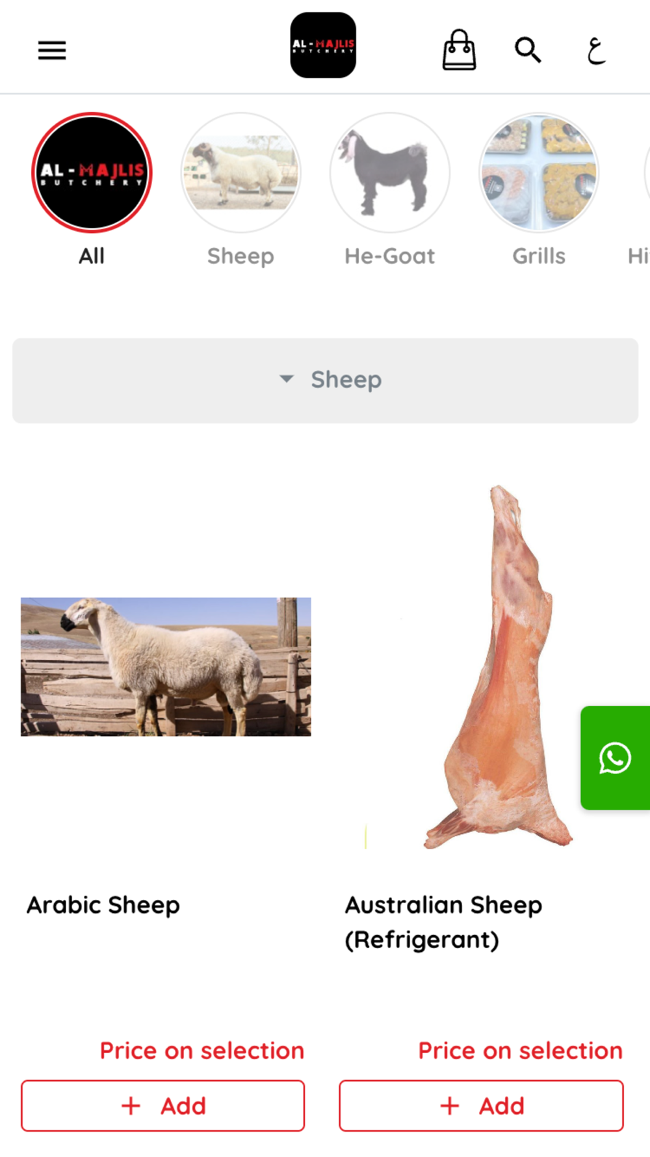
Task: Open WhatsApp chat button
Action: [x=615, y=758]
